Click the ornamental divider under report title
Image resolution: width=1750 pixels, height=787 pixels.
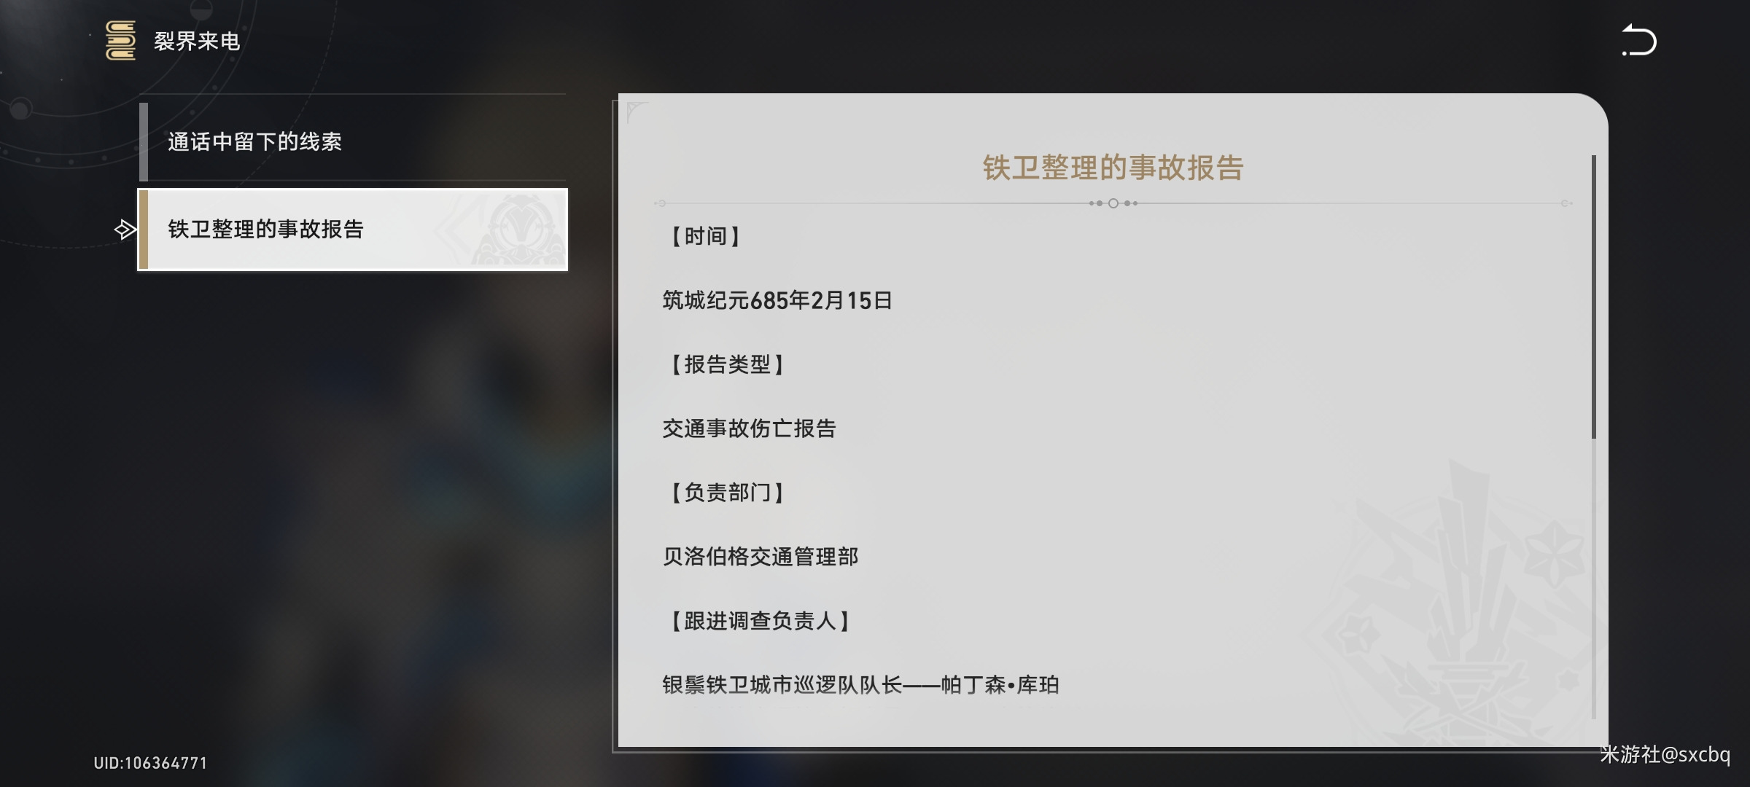(x=1113, y=203)
